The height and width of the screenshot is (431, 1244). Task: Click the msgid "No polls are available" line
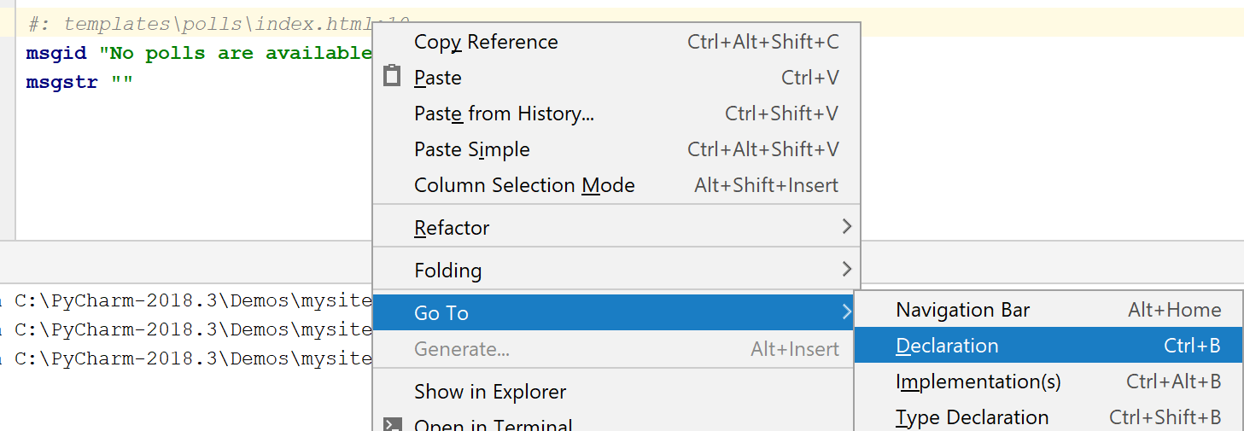[198, 54]
